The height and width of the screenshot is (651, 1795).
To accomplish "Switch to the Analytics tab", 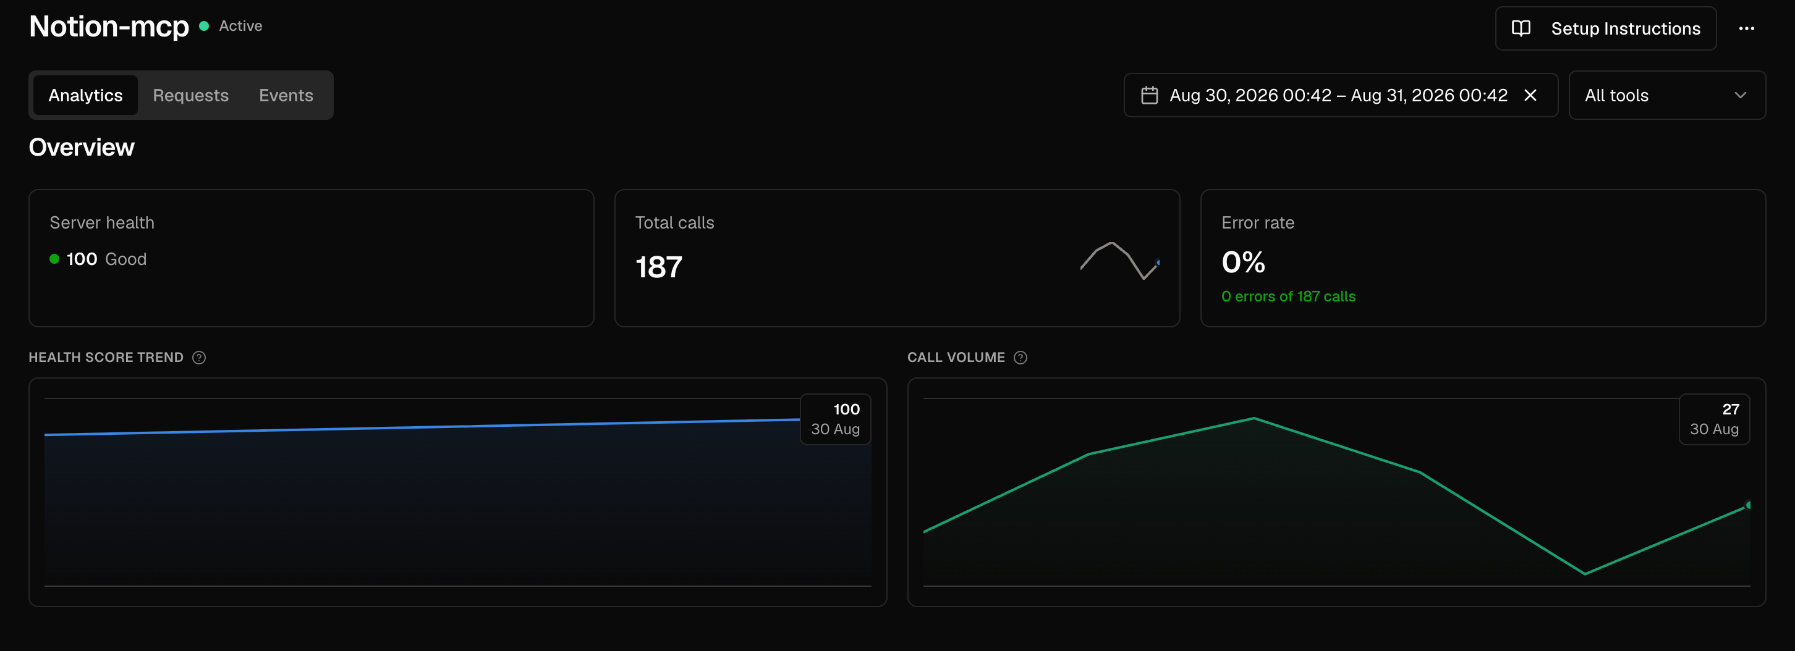I will tap(85, 95).
